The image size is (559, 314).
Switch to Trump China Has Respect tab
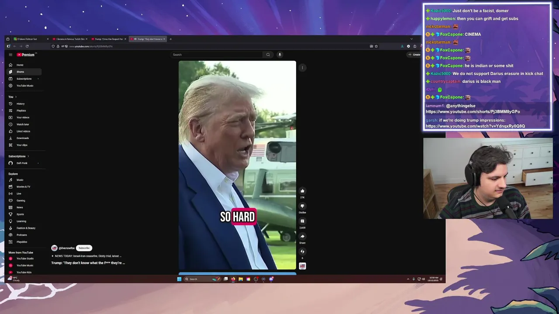pyautogui.click(x=108, y=39)
